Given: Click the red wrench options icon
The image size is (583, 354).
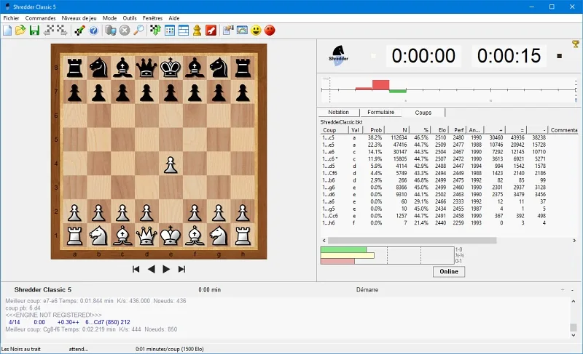Looking at the screenshot, I should point(211,31).
